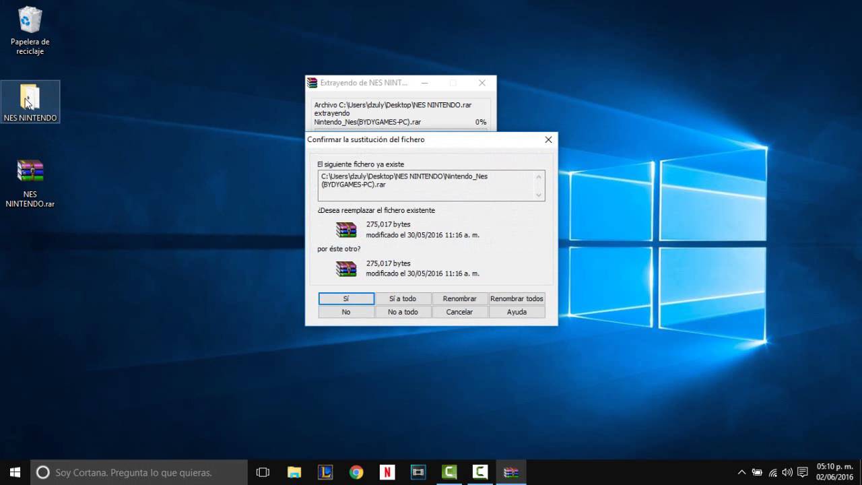Click the replacement file's RAR icon

346,269
